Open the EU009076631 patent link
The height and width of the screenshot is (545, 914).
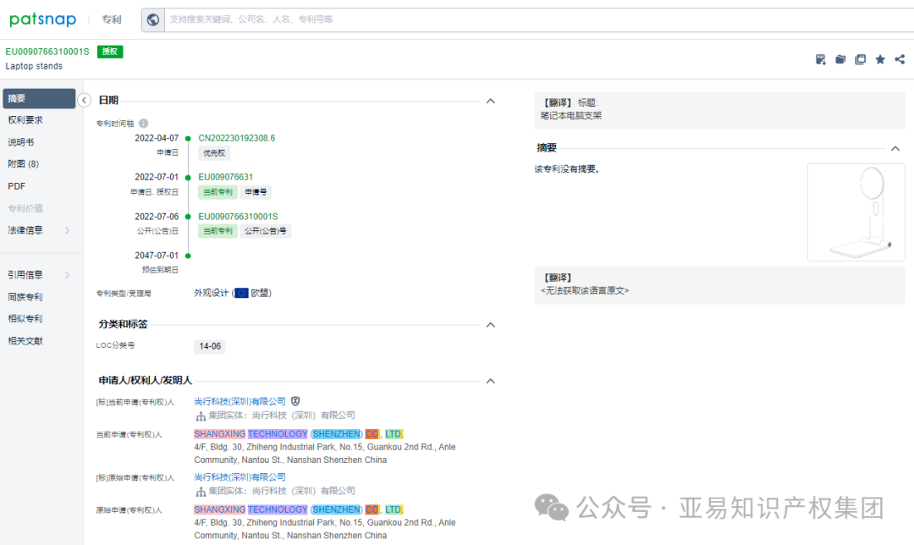pyautogui.click(x=226, y=176)
